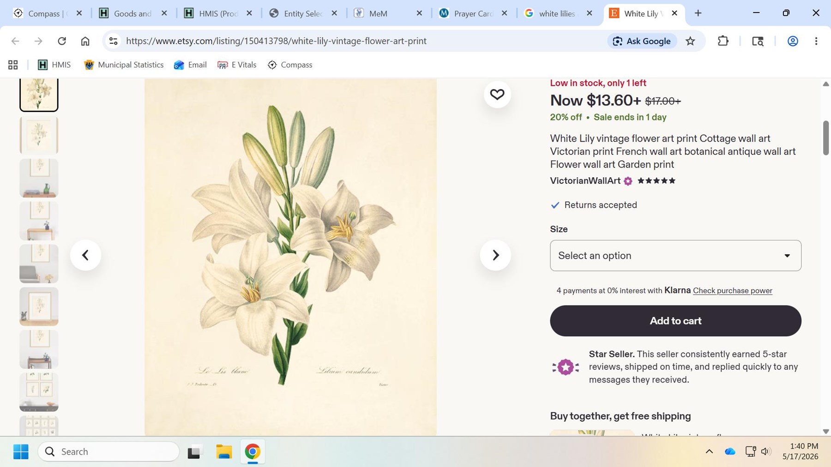This screenshot has width=831, height=467.
Task: Reload the Etsy page
Action: coord(62,41)
